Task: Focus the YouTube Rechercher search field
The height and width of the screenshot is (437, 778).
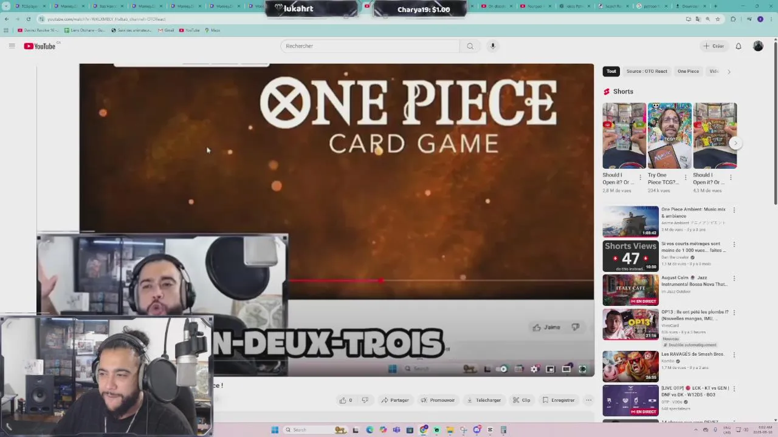Action: [x=370, y=46]
